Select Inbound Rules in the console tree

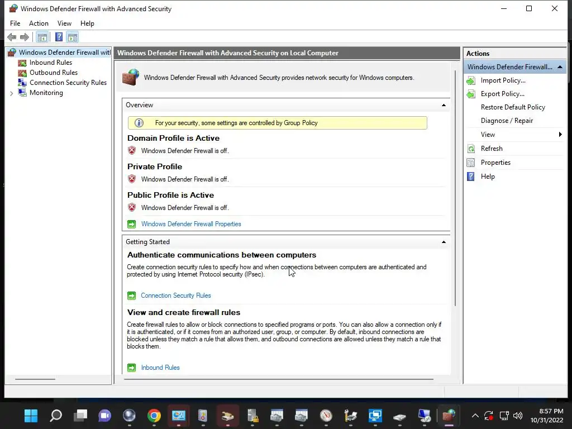tap(51, 63)
